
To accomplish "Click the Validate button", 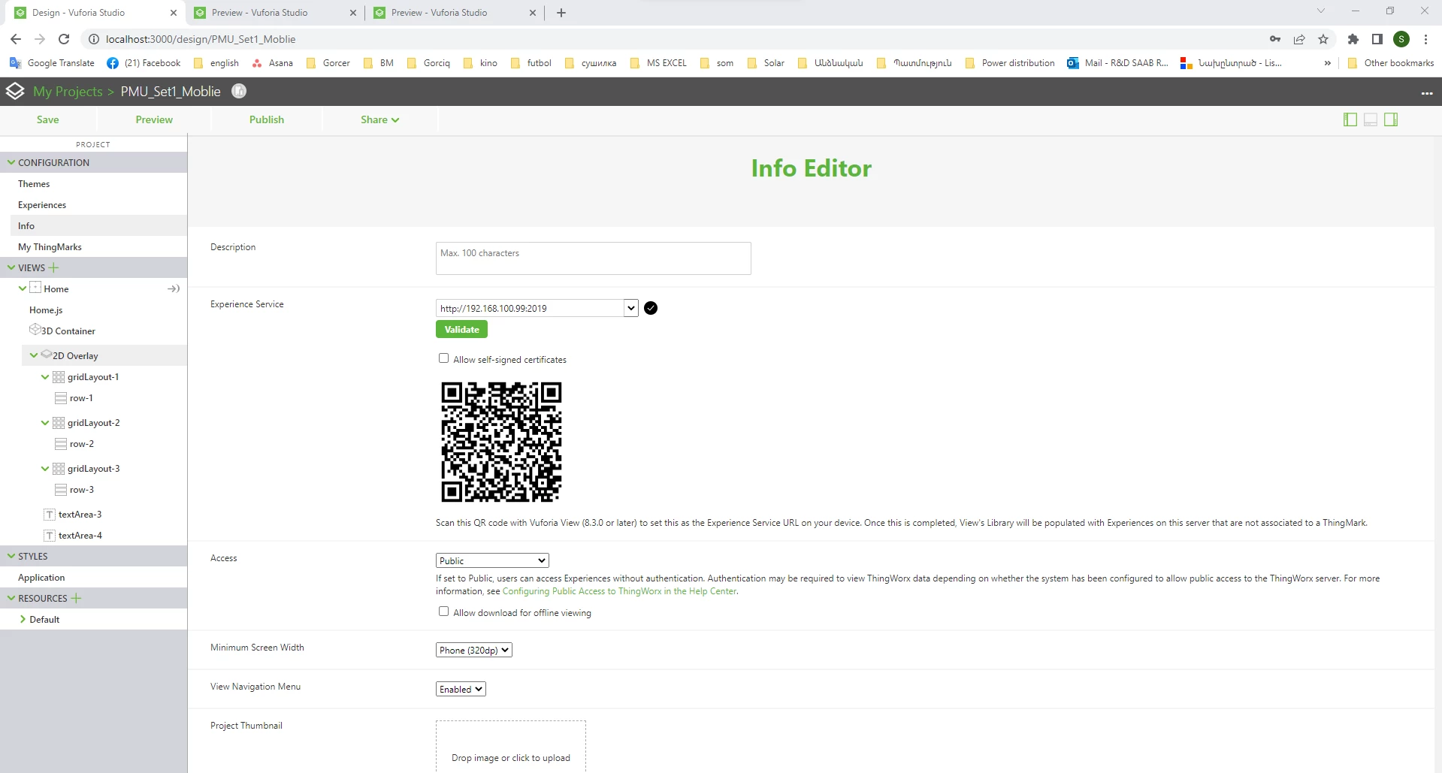I will click(x=461, y=329).
